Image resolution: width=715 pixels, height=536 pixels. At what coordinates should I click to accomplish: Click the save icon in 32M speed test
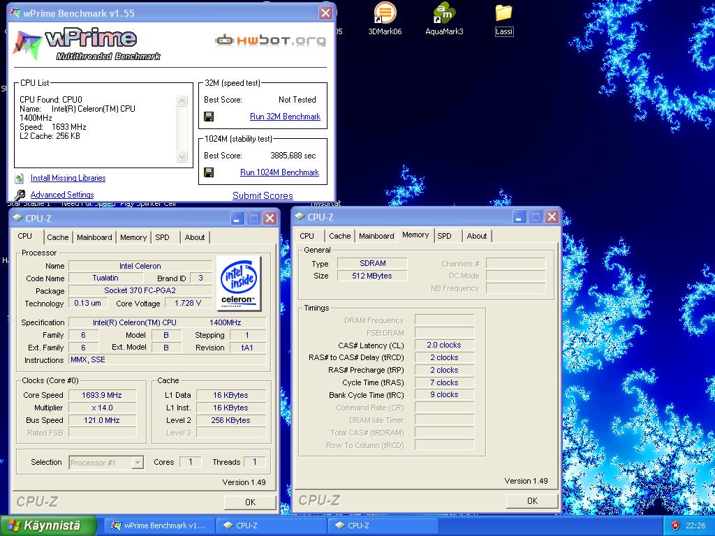pyautogui.click(x=209, y=117)
